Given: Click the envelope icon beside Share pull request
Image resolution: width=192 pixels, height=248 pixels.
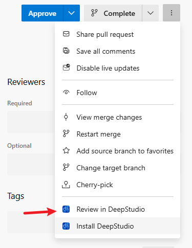Looking at the screenshot, I should 66,34.
